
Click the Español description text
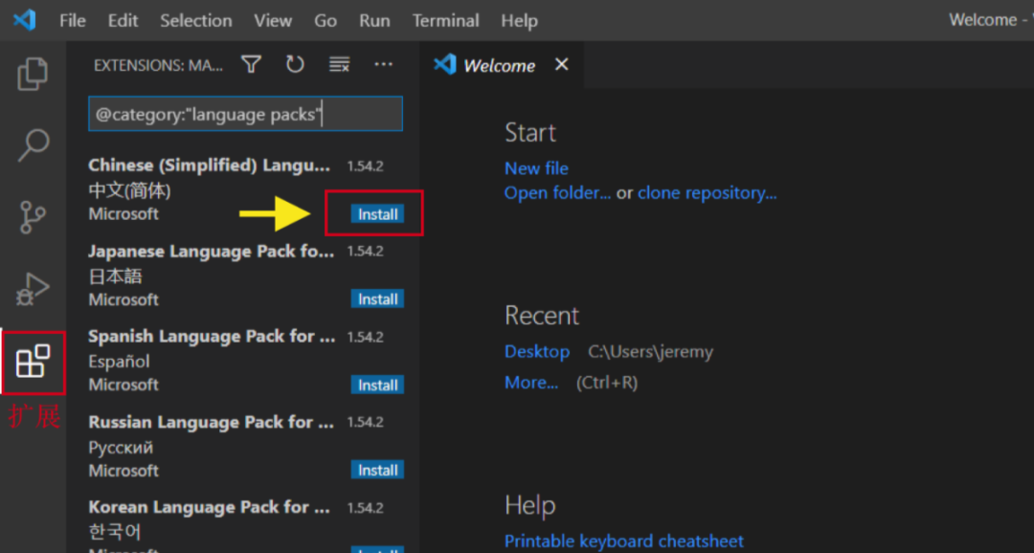tap(119, 362)
